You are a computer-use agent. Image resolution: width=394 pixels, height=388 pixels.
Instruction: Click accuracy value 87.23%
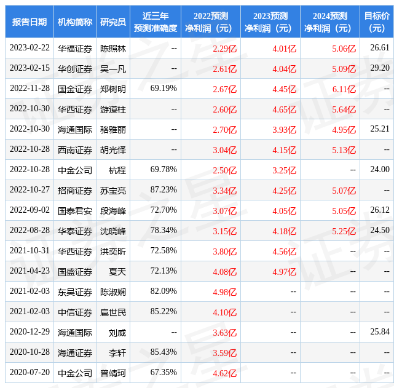click(x=164, y=190)
